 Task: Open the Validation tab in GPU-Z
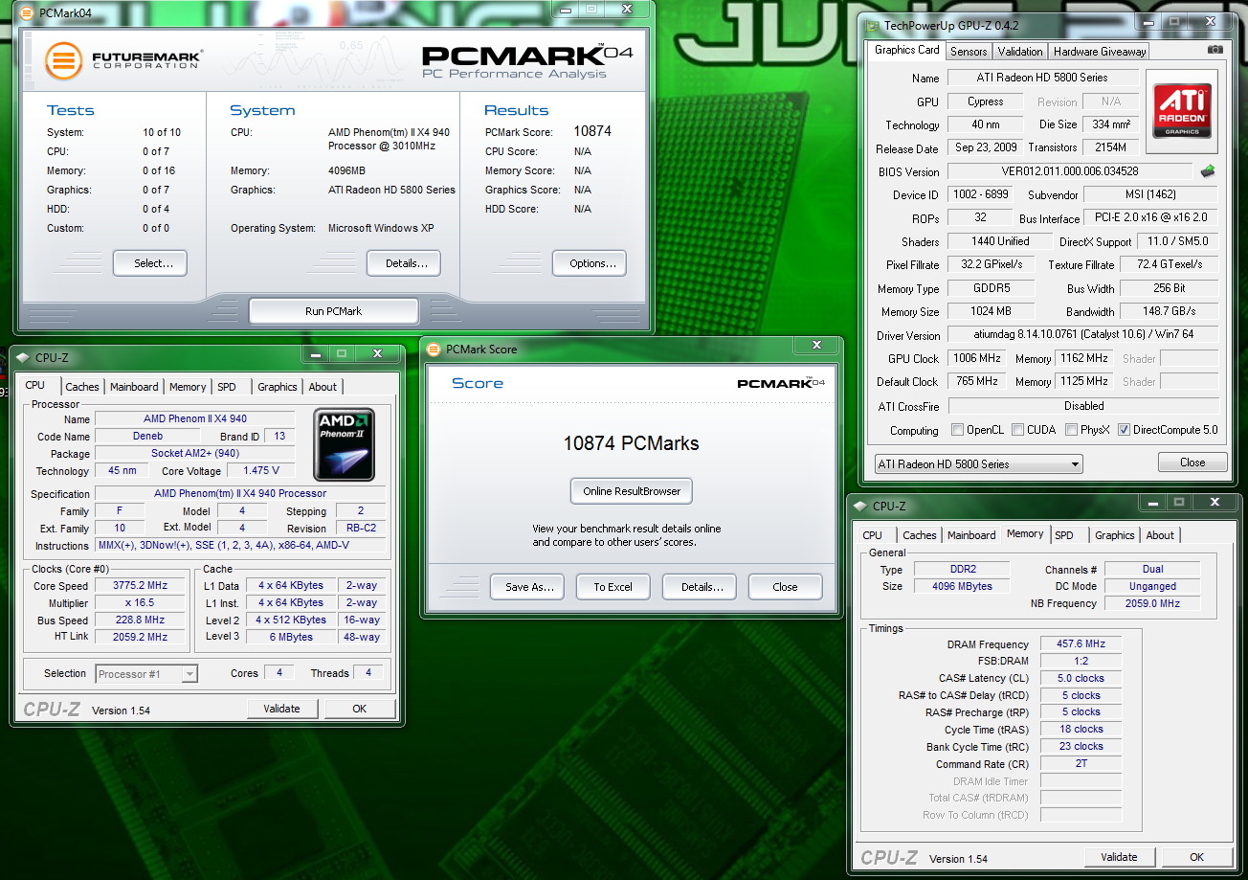pyautogui.click(x=1020, y=52)
